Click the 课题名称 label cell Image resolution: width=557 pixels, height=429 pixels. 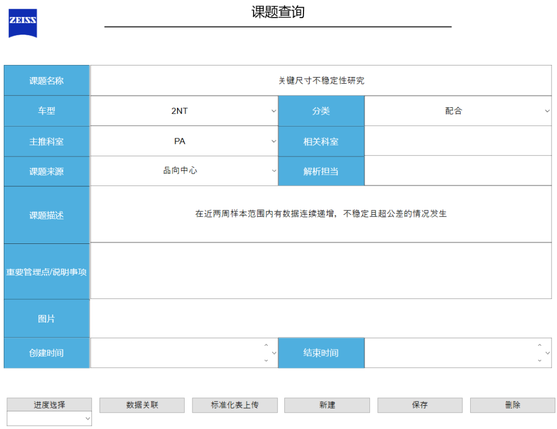47,80
